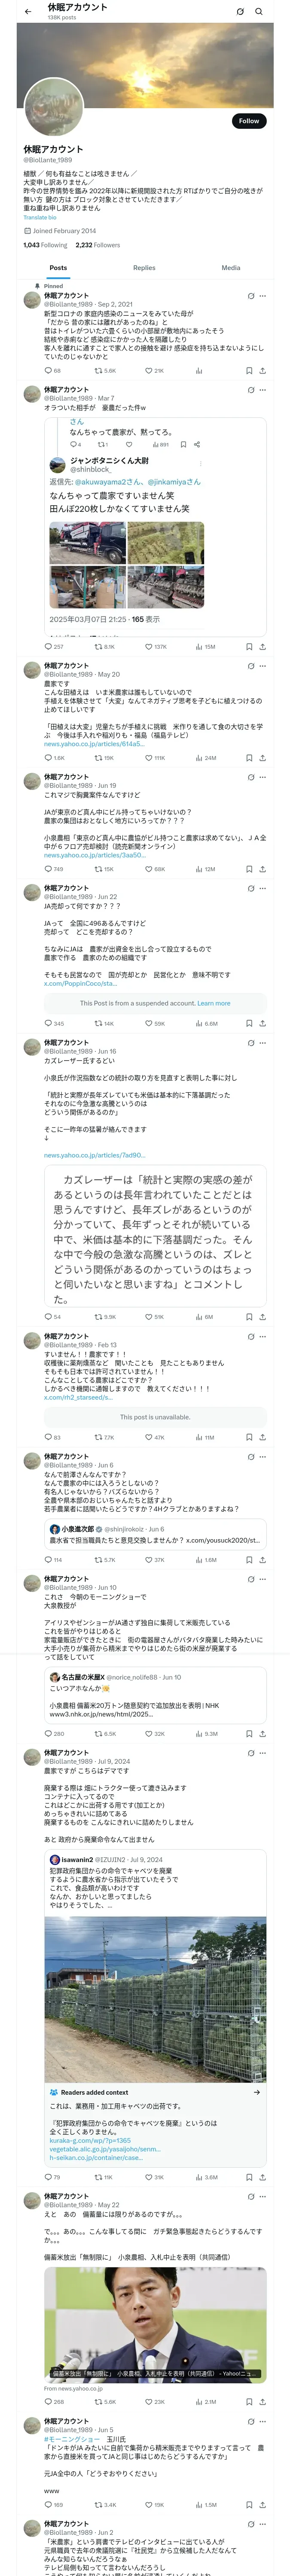Image resolution: width=290 pixels, height=2576 pixels.
Task: Open the more menu on Jun 16 post
Action: [x=263, y=1043]
